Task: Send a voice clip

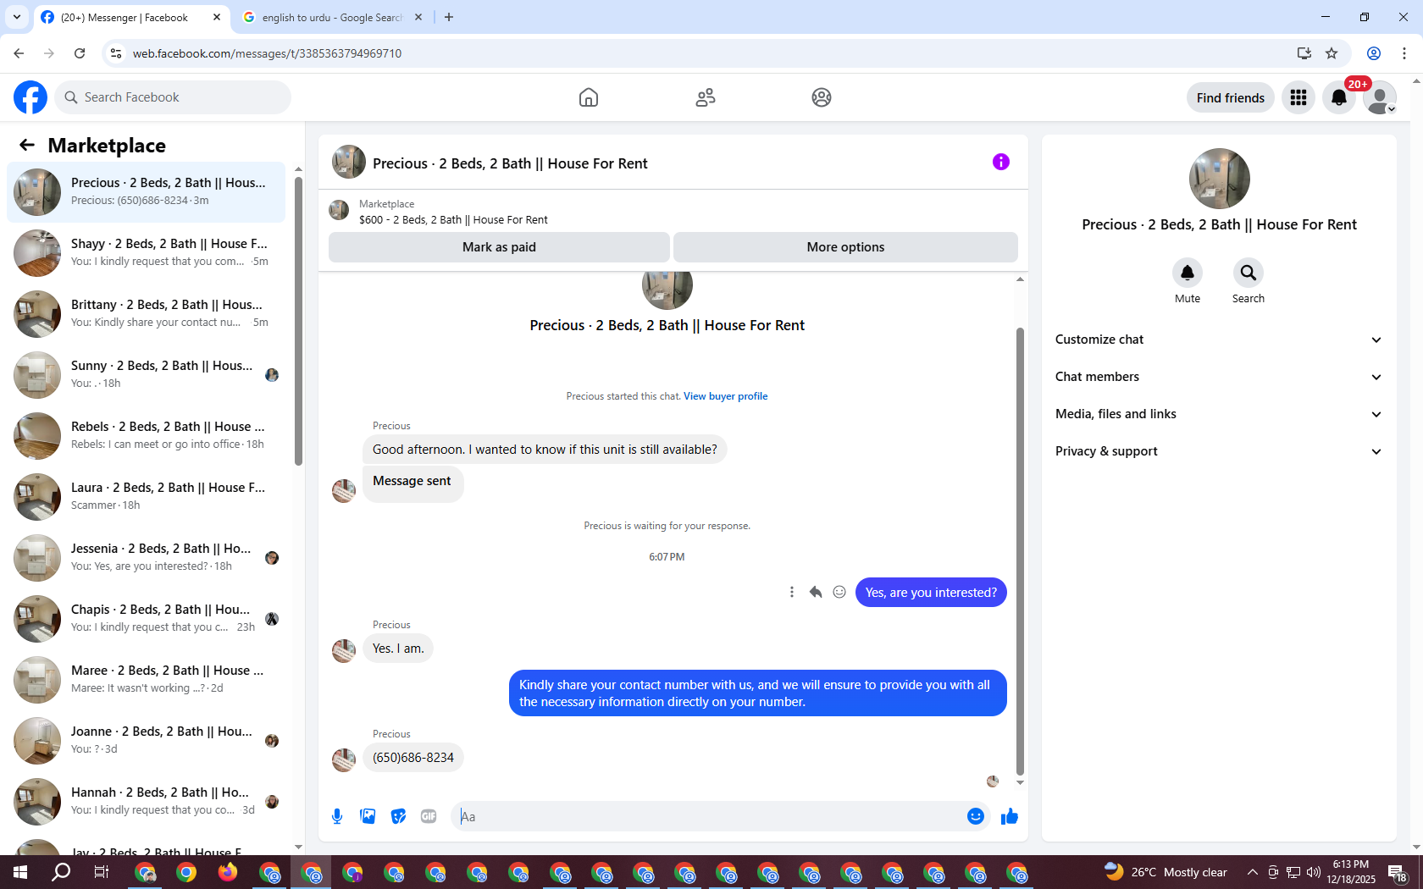Action: click(337, 816)
